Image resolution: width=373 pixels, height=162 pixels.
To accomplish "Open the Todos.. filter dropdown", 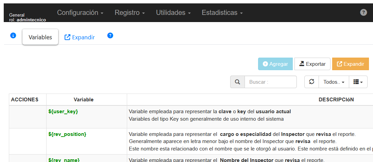I will coord(334,82).
